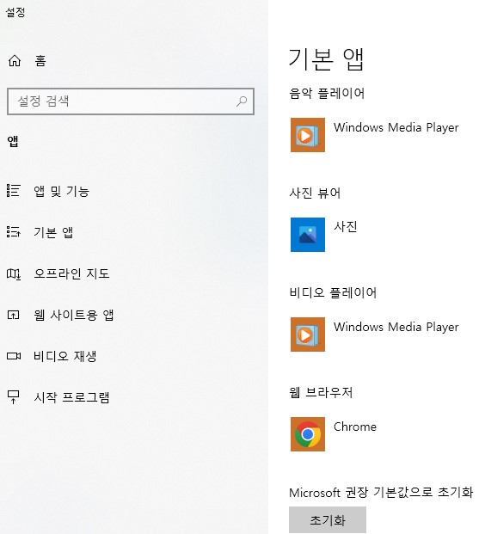Change video player Windows Media Player text

click(396, 327)
